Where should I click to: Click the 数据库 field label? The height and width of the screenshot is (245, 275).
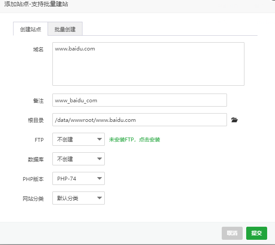36,159
